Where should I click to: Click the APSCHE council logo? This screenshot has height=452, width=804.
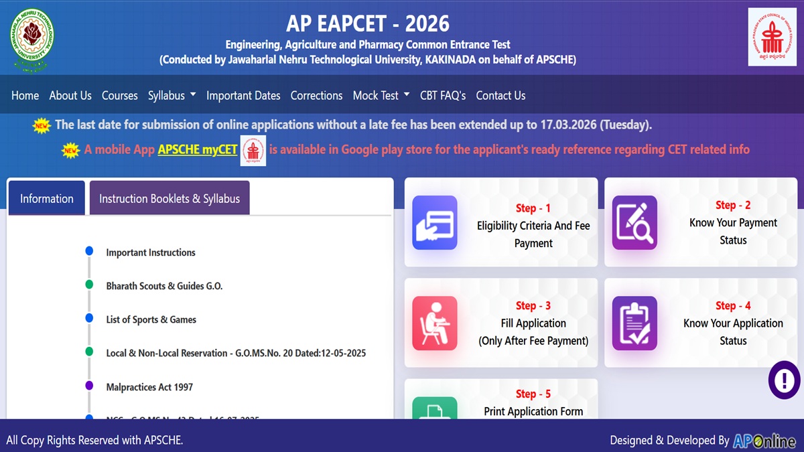point(774,37)
